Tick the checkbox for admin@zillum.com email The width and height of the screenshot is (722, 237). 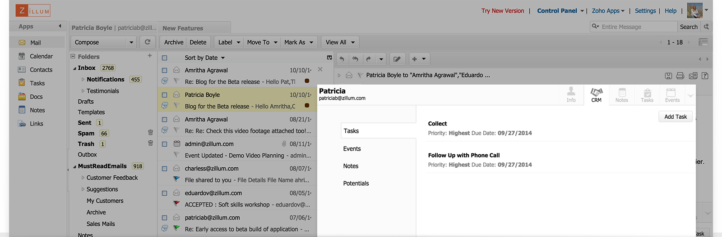(x=164, y=144)
